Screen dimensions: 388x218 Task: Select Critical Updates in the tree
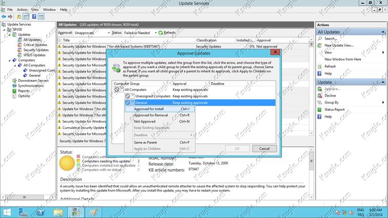35,45
